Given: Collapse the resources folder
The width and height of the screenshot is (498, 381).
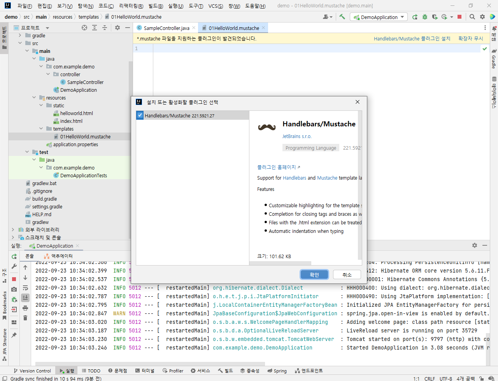Looking at the screenshot, I should [34, 98].
